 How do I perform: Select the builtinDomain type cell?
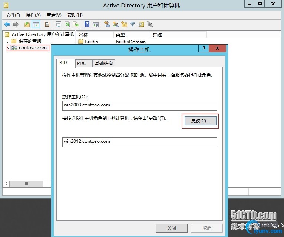tap(131, 42)
